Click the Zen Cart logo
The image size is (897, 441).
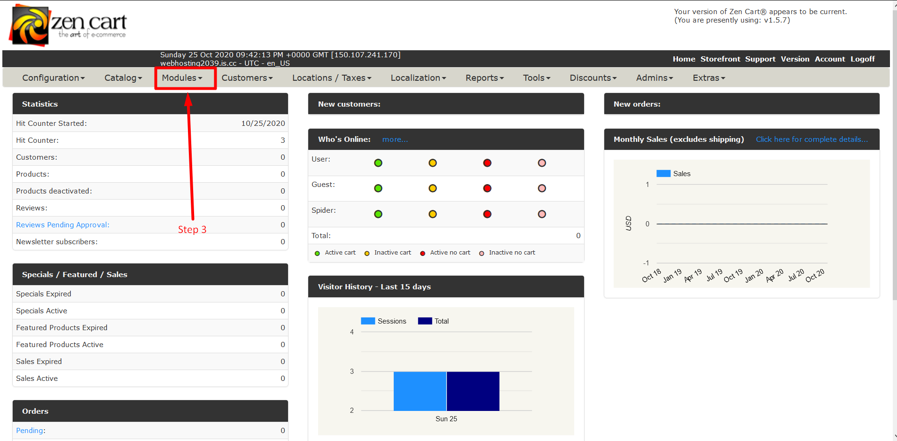pyautogui.click(x=68, y=25)
